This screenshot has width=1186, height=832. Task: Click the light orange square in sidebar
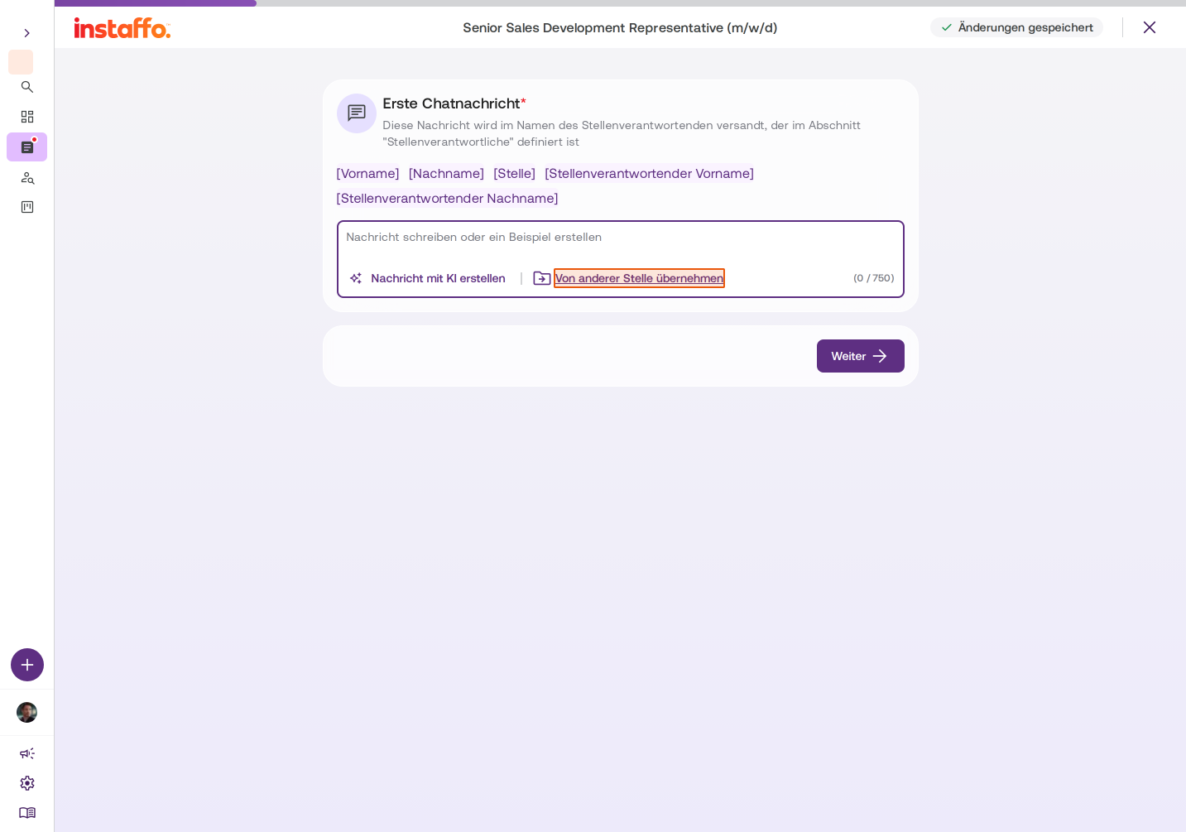[x=21, y=62]
